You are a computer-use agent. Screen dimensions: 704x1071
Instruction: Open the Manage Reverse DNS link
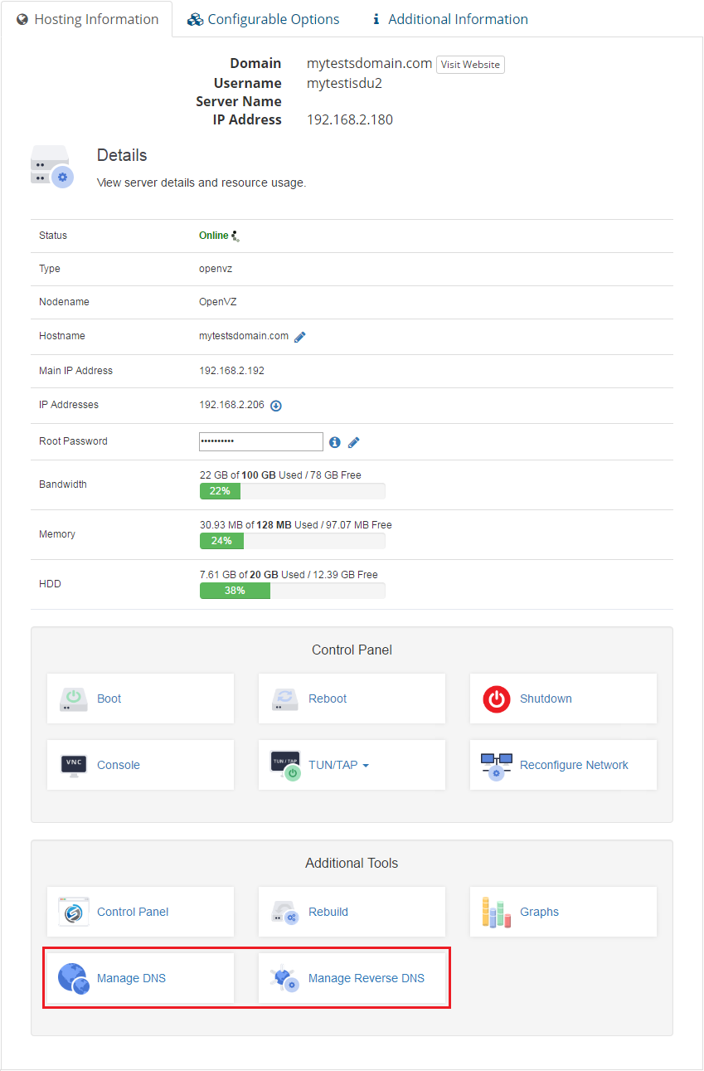[x=367, y=978]
